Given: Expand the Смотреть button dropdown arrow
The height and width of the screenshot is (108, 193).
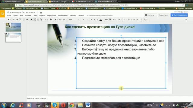Looking at the screenshot, I should (x=156, y=15).
